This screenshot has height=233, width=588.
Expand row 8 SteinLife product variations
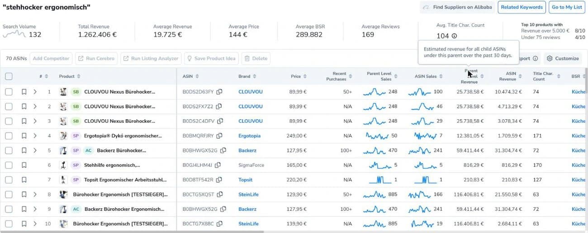pyautogui.click(x=35, y=195)
